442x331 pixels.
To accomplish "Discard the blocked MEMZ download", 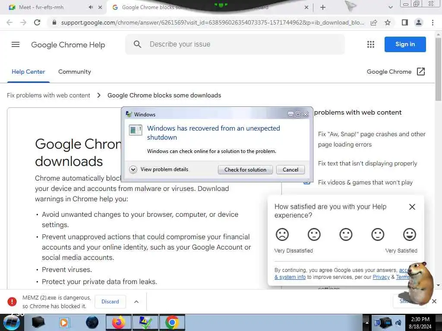I will pos(110,302).
